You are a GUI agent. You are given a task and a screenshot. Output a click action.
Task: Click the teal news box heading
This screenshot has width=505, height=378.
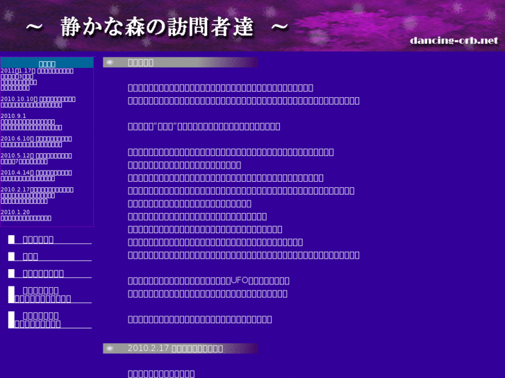tap(47, 63)
